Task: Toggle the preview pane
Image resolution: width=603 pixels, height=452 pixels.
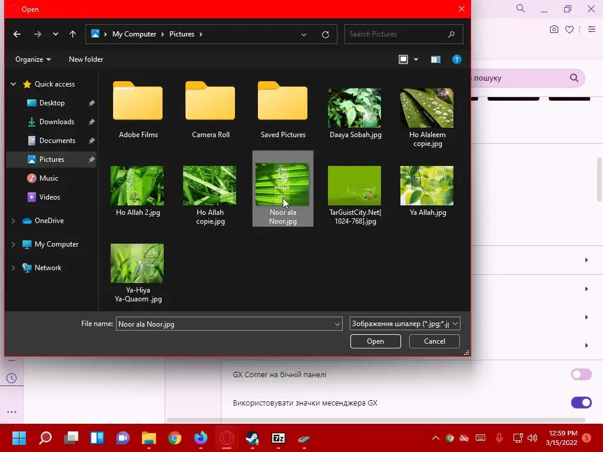Action: [435, 59]
